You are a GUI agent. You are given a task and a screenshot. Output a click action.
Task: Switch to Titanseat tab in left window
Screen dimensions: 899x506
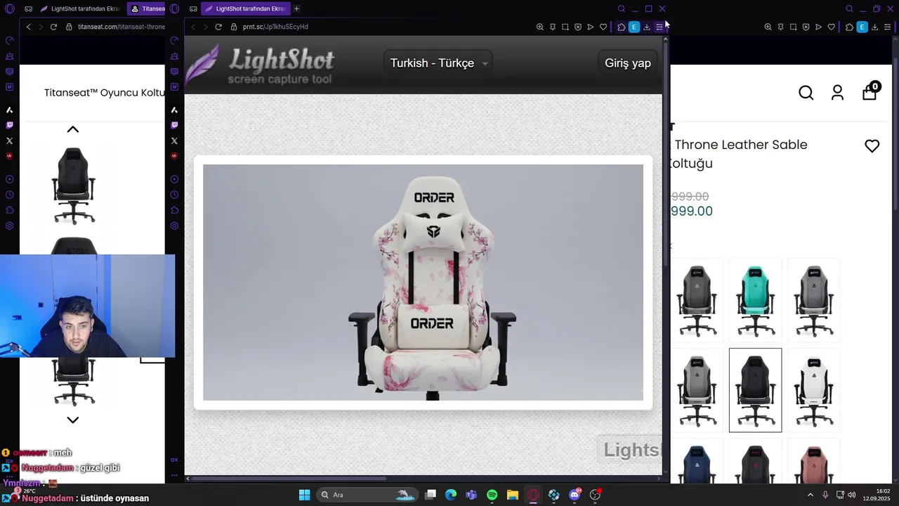pyautogui.click(x=147, y=8)
